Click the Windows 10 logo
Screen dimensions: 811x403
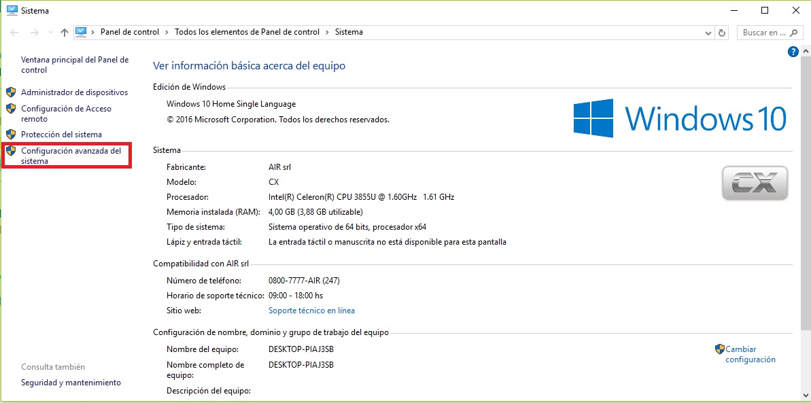pyautogui.click(x=680, y=118)
